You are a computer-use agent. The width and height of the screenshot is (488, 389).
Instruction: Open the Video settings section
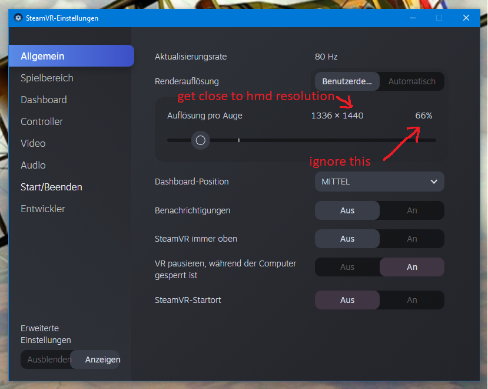coord(33,143)
